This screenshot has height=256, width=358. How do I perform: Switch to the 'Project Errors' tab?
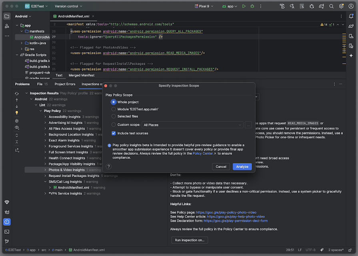65,84
